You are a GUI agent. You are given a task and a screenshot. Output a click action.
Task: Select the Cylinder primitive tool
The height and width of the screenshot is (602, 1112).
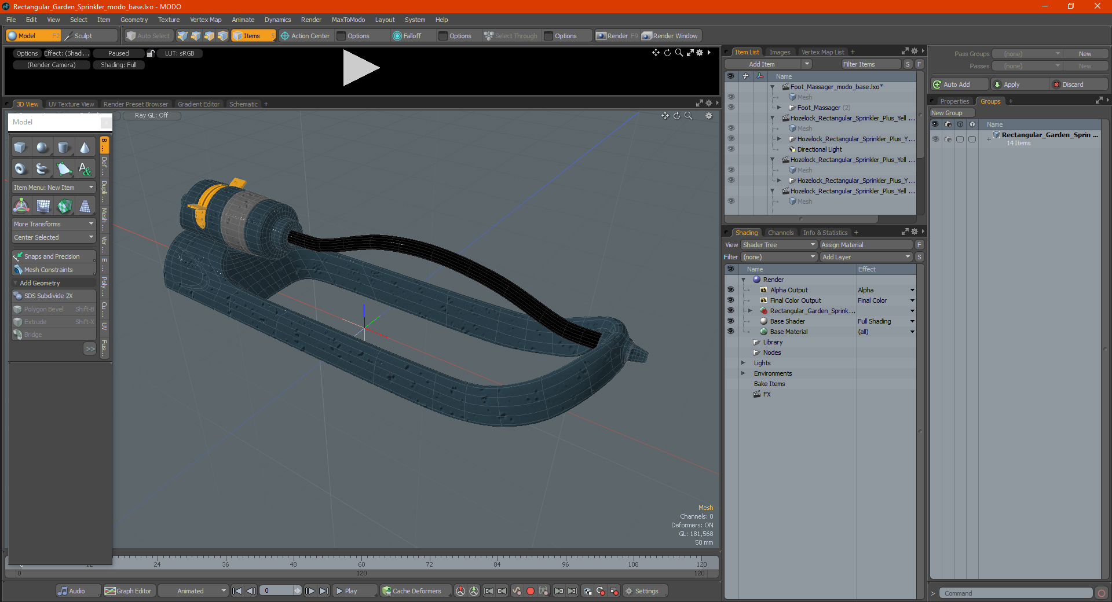point(64,148)
